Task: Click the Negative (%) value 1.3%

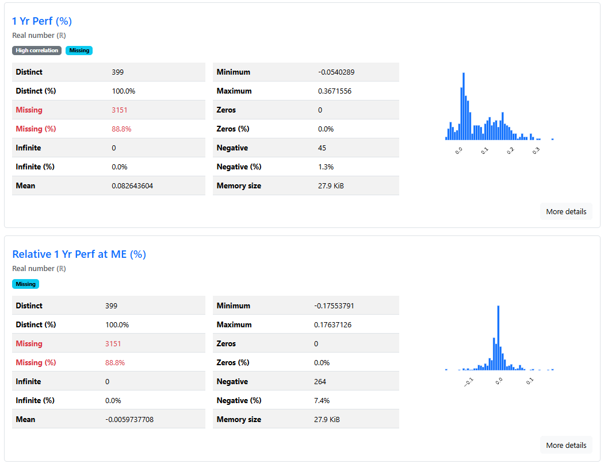Action: tap(326, 167)
